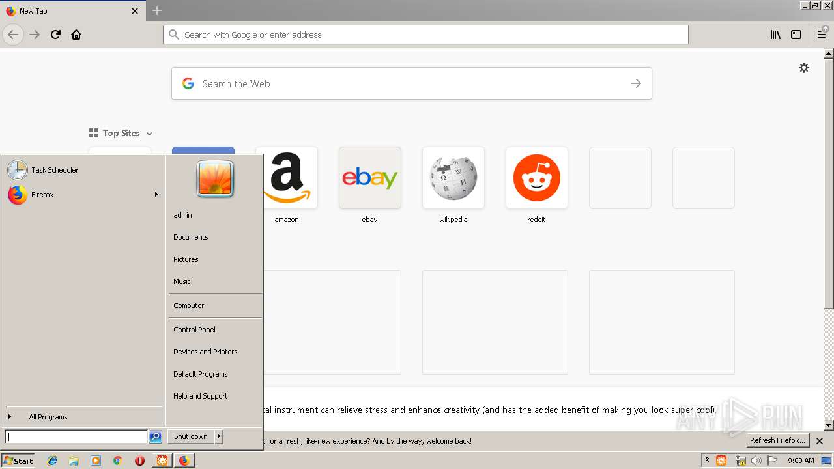834x469 pixels.
Task: Open Pictures from Start menu
Action: tap(186, 259)
